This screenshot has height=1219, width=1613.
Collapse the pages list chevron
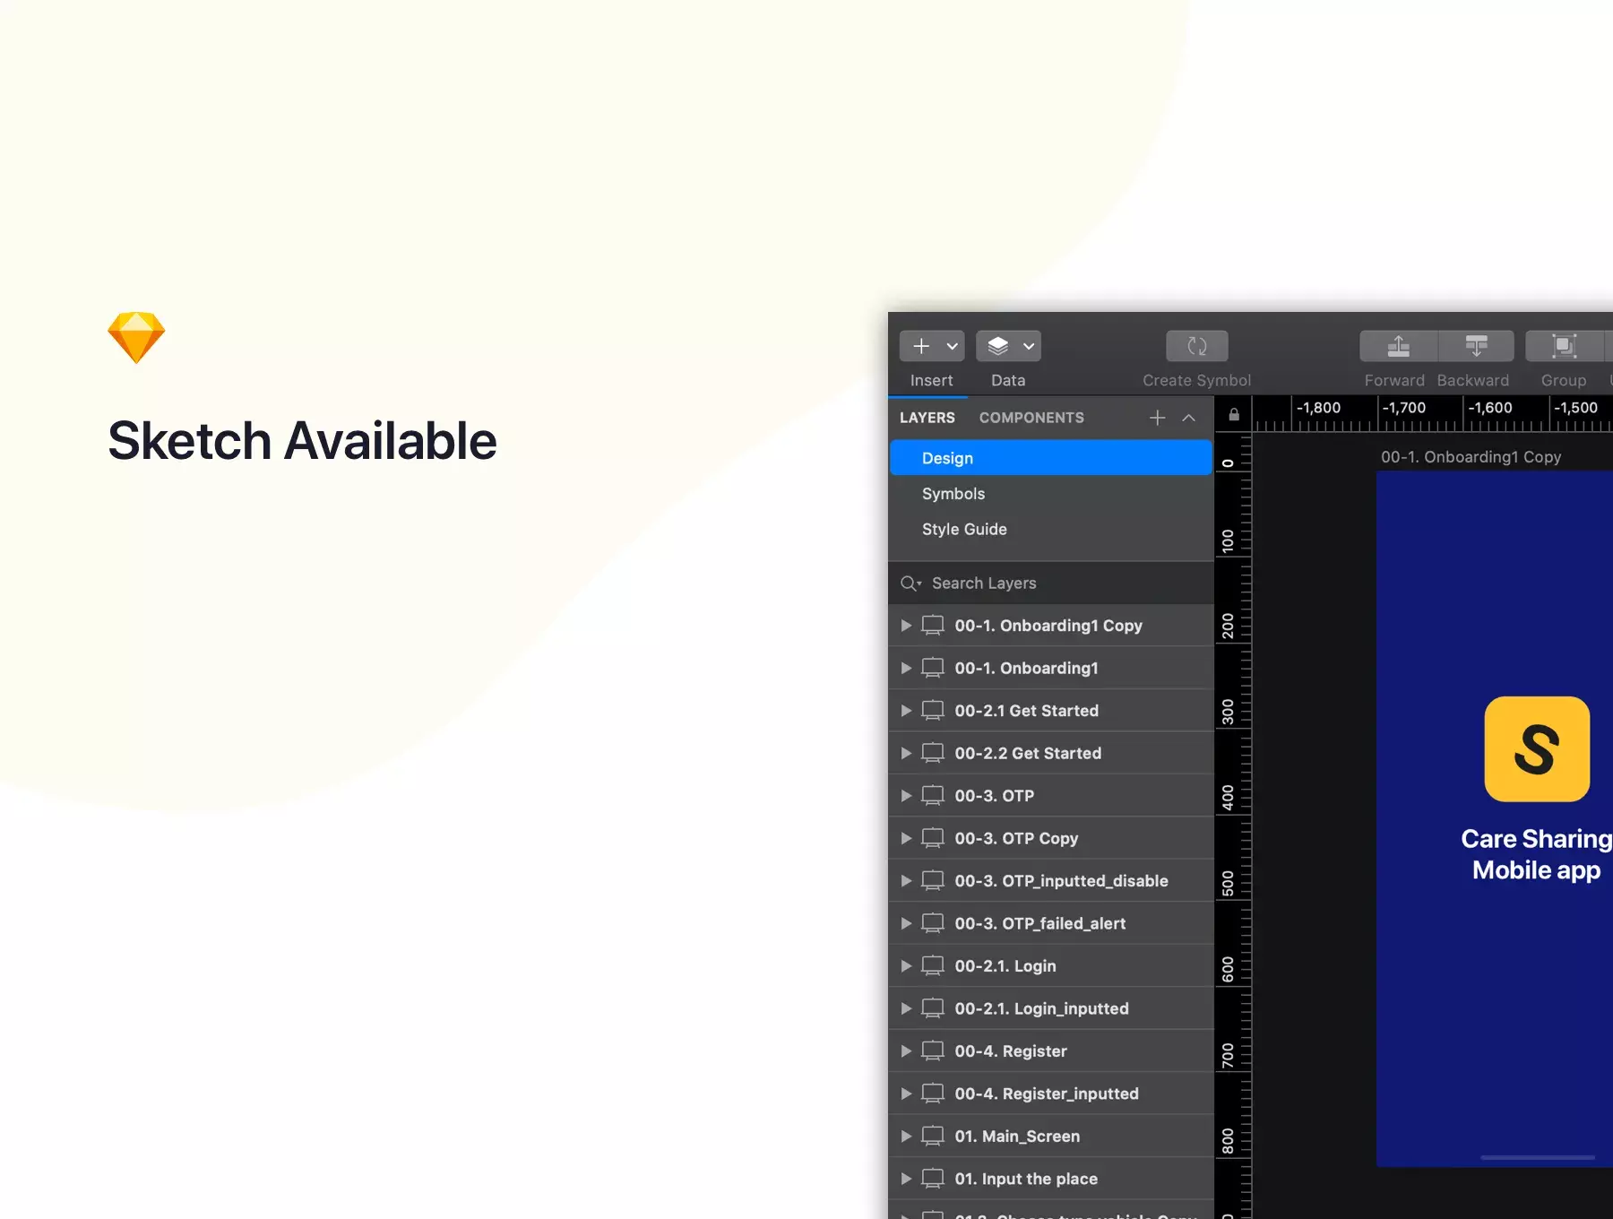click(1188, 418)
